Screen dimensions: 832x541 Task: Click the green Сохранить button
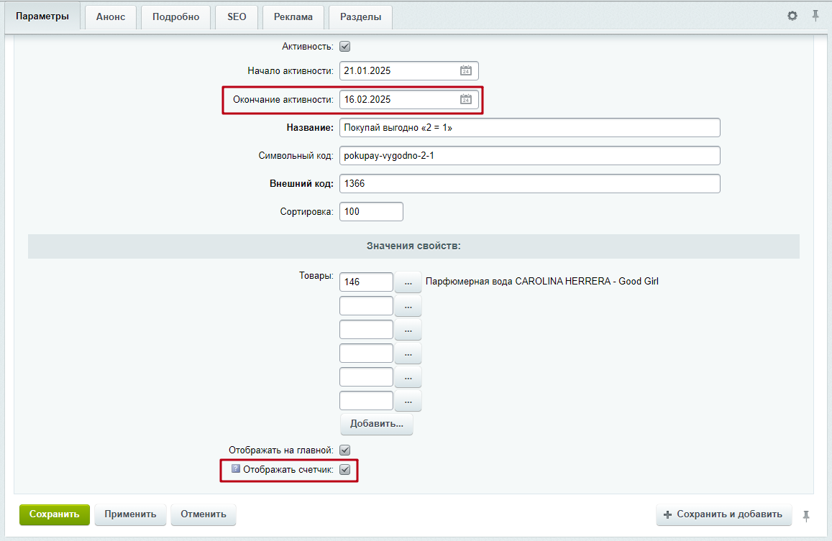55,514
